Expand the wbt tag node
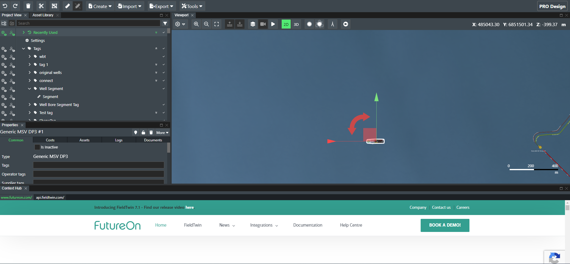Image resolution: width=570 pixels, height=264 pixels. pos(29,56)
